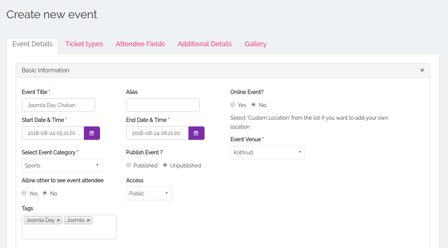
Task: Open the Attendee Fields tab
Action: tap(140, 44)
